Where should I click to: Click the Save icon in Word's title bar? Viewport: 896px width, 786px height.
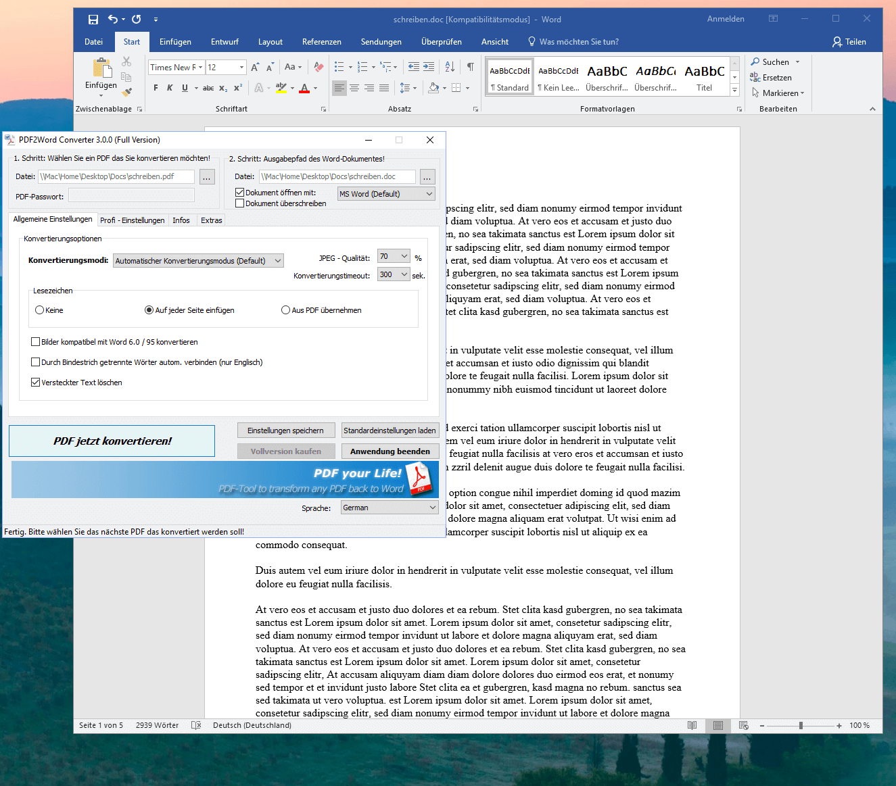pos(93,19)
